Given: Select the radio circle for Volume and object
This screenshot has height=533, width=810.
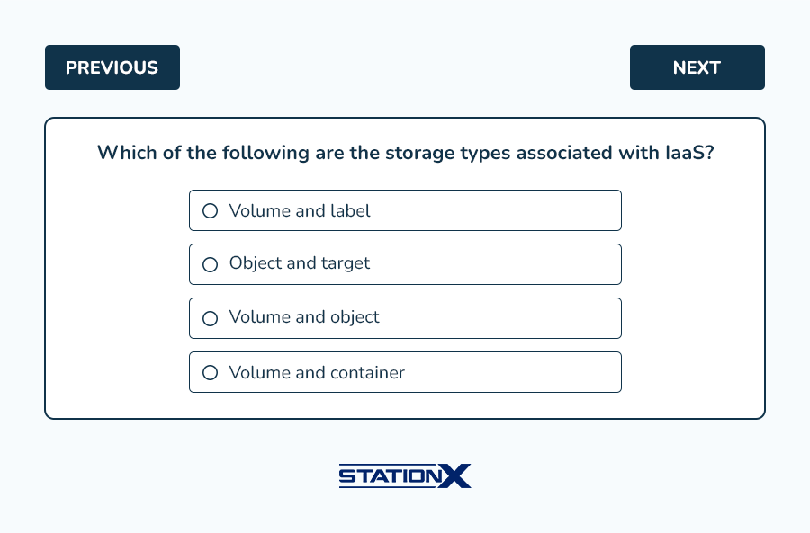Looking at the screenshot, I should [210, 318].
